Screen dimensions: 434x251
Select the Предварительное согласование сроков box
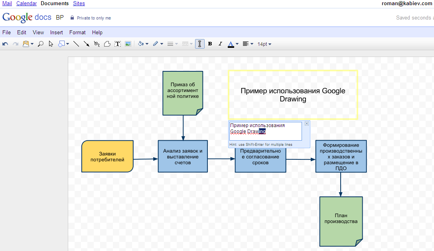260,160
